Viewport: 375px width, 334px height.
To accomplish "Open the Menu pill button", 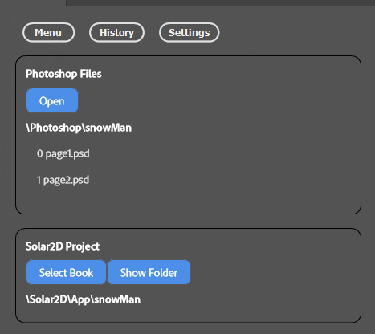I will point(48,33).
